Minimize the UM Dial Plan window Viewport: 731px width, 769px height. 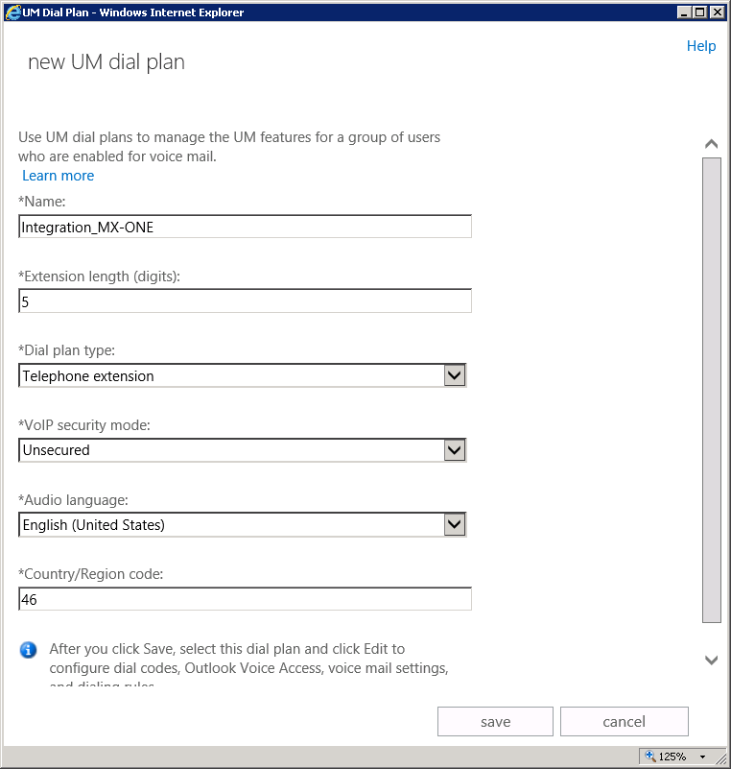point(684,12)
